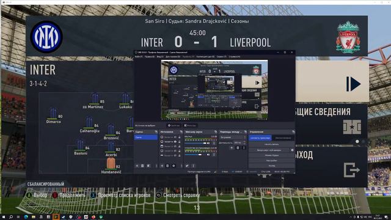Open Док-панели menu in OBS

(x=173, y=57)
